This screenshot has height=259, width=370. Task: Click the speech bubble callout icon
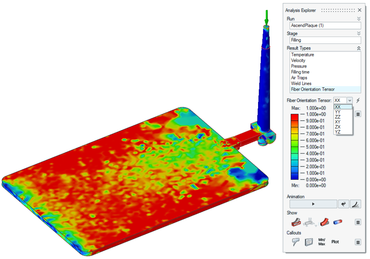(295, 241)
